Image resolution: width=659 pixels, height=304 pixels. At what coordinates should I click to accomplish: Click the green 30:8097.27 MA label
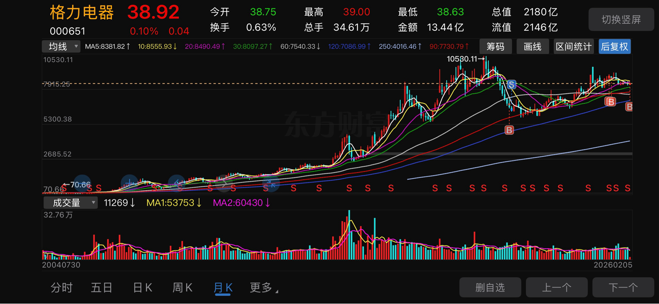(x=253, y=47)
